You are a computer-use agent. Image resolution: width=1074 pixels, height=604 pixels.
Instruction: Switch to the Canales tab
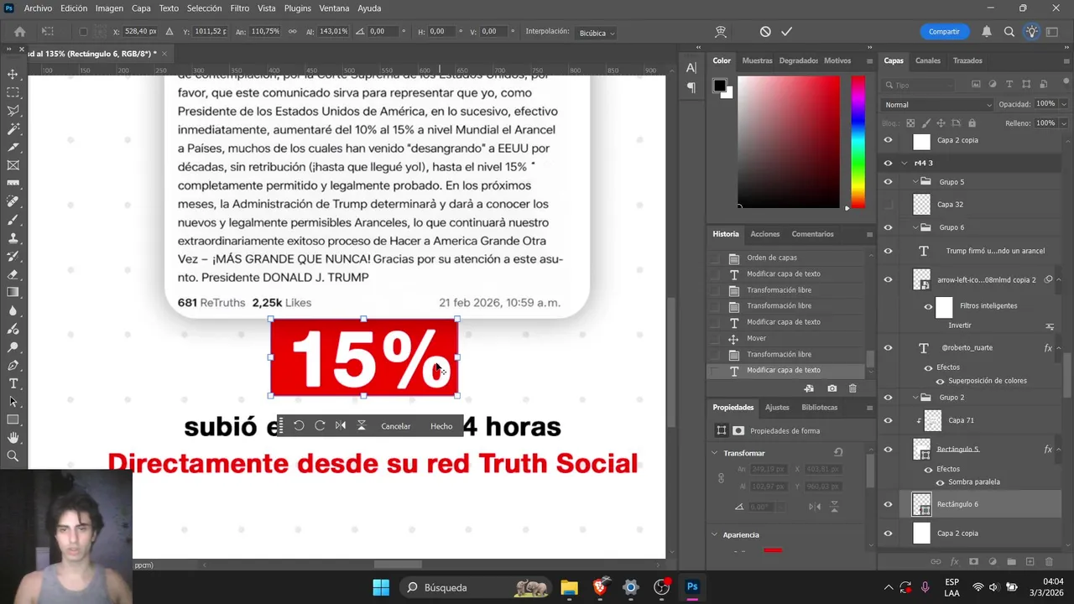tap(928, 60)
